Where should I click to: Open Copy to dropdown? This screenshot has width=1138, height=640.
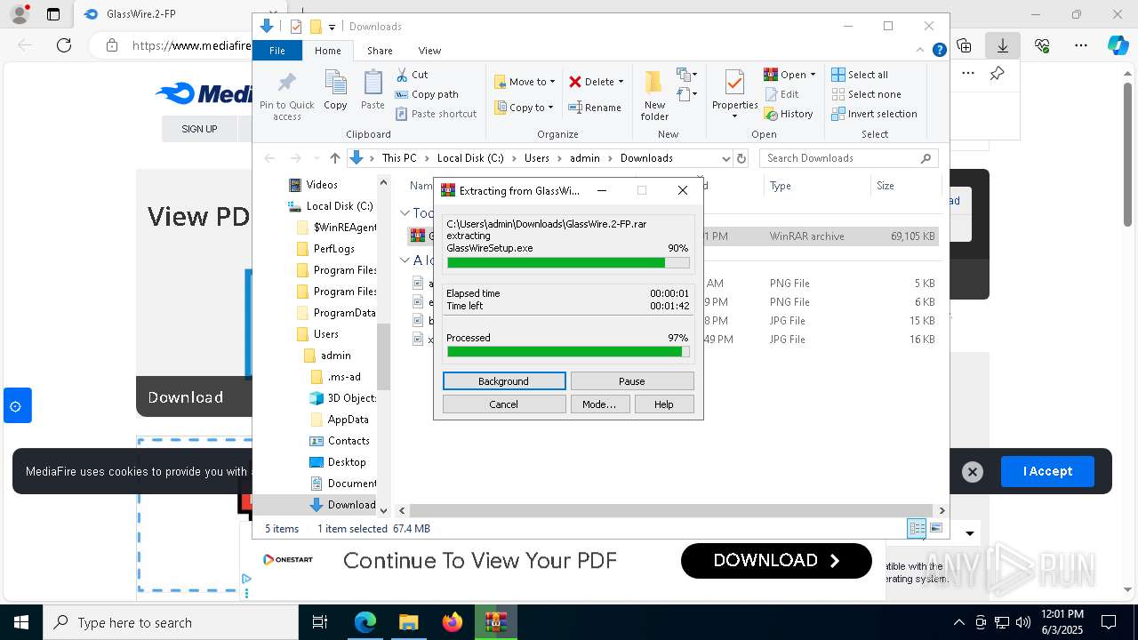524,108
